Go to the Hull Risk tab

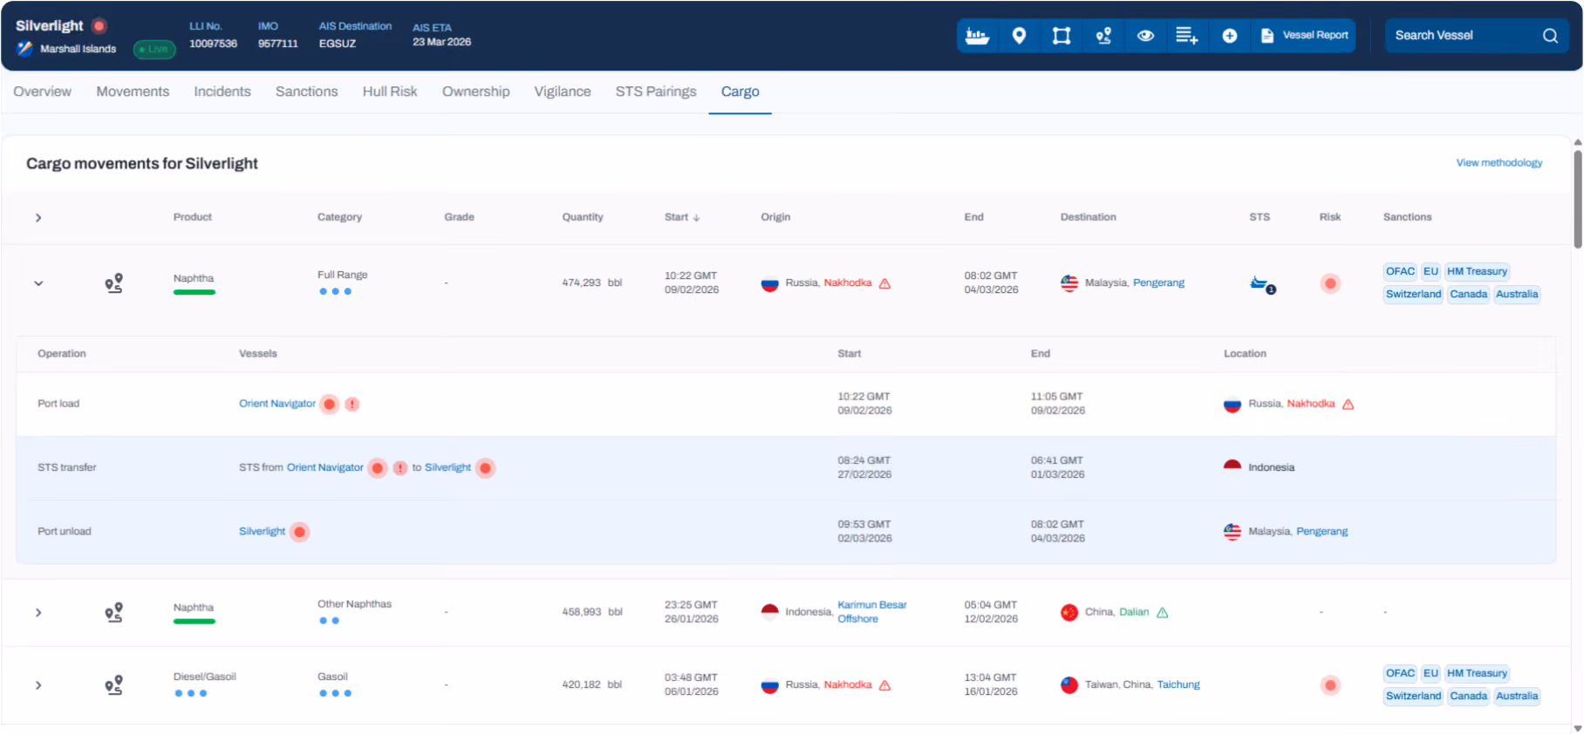tap(390, 92)
